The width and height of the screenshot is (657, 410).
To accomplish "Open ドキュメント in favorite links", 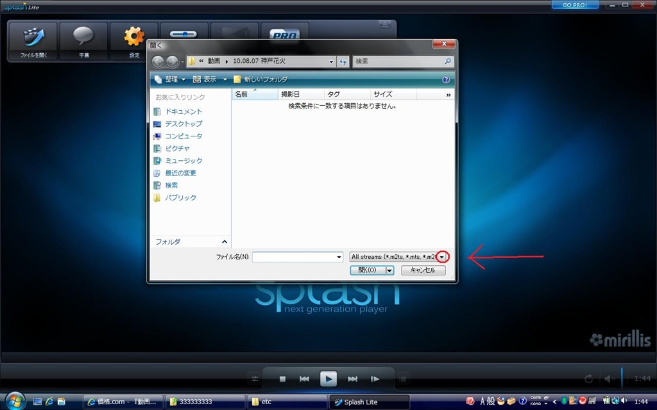I will point(178,111).
